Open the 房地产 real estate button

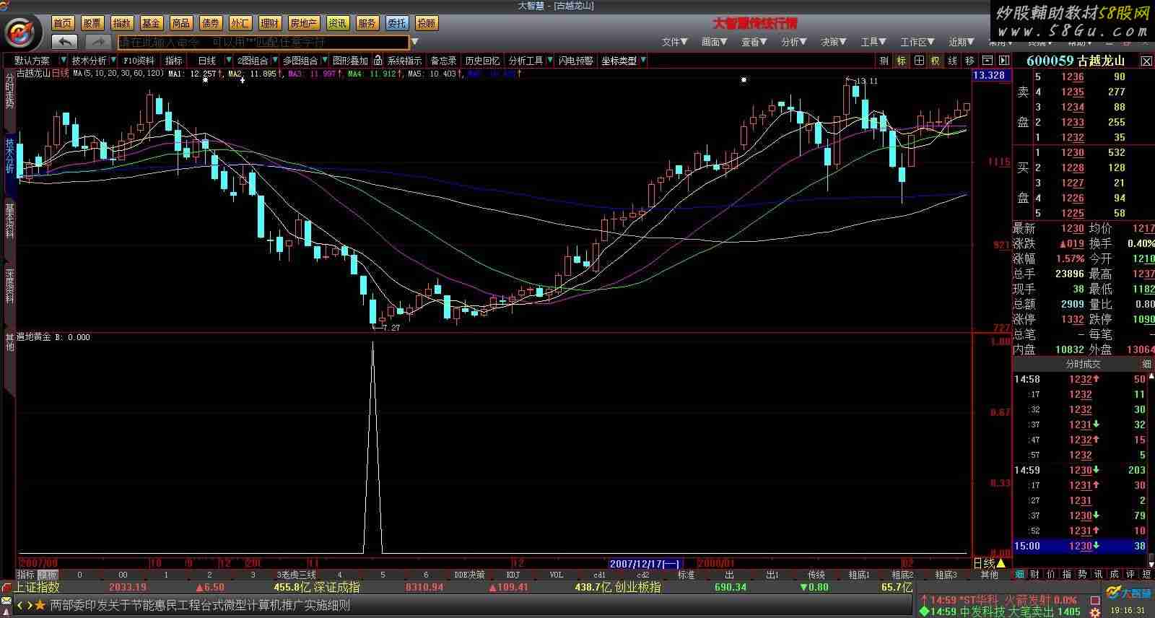[x=303, y=23]
